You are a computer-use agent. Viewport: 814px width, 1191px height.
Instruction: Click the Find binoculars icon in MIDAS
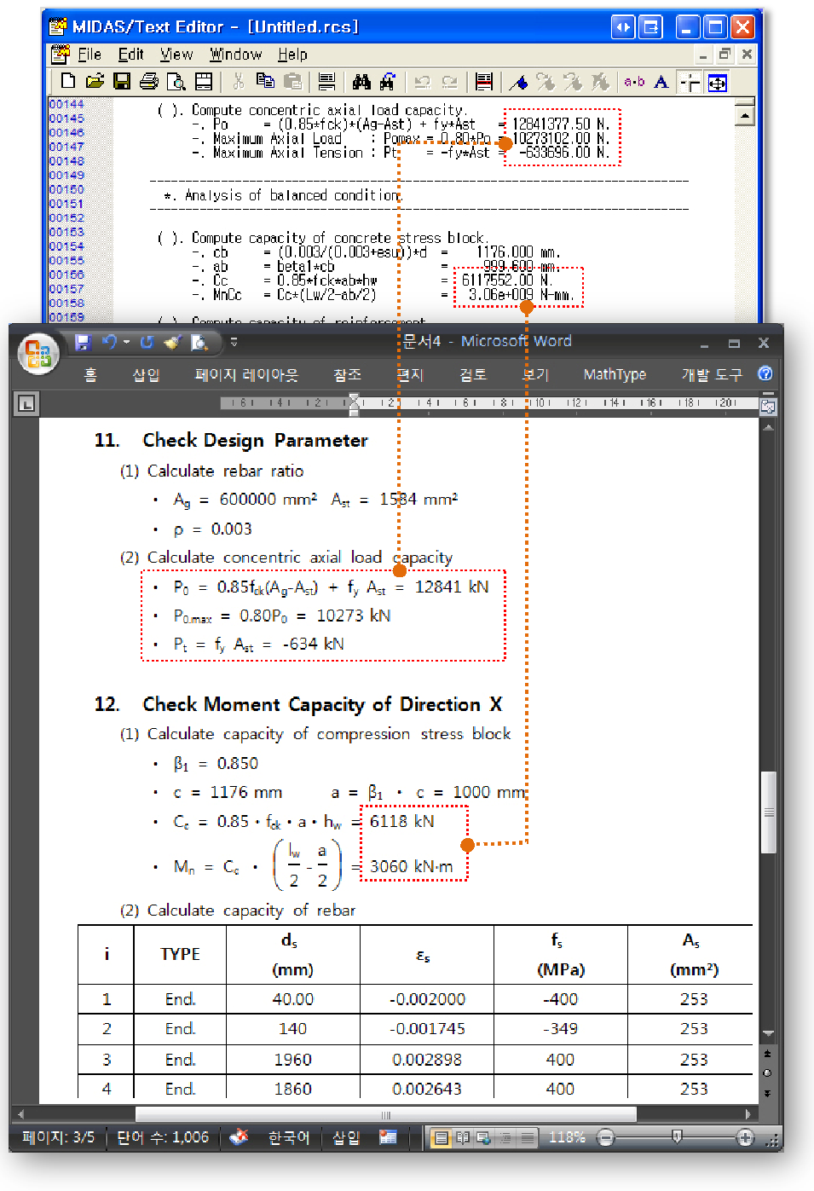pos(361,81)
